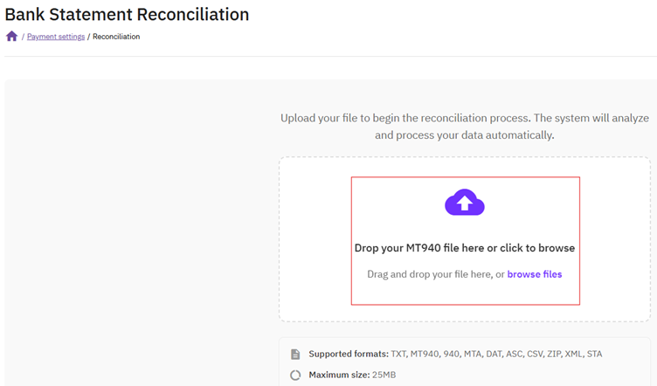Viewport: 657px width, 386px height.
Task: Click the 'Drop your MT940 file here' heading
Action: pyautogui.click(x=464, y=248)
